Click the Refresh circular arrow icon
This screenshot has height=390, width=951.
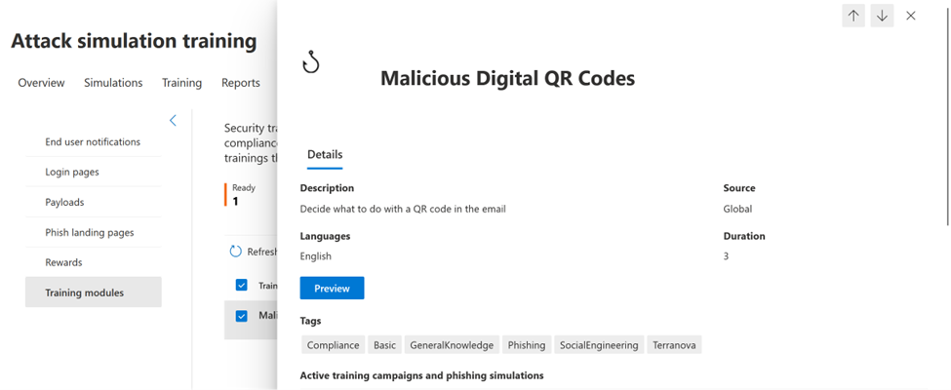pos(235,252)
